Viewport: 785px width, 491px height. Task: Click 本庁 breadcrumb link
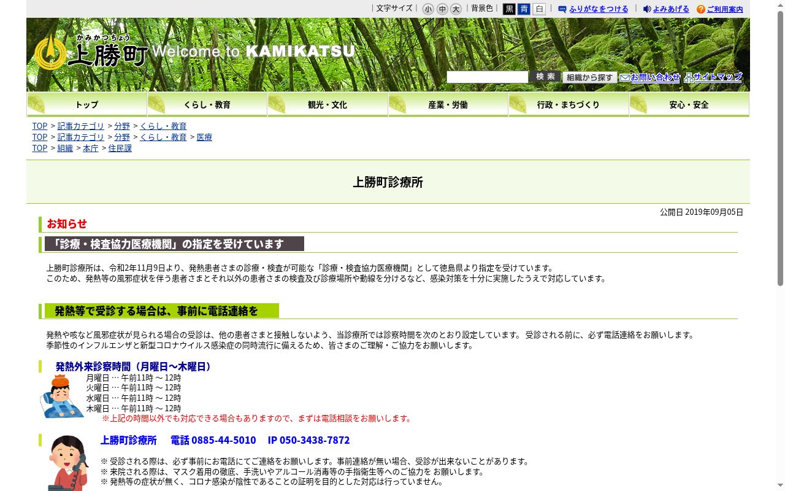[x=91, y=148]
